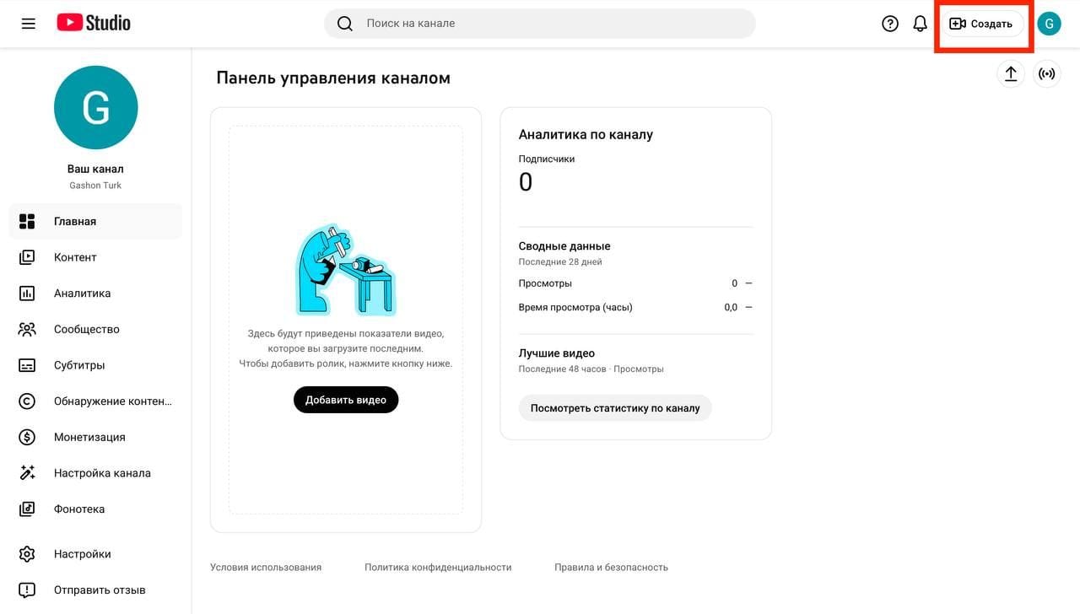Start a live stream via the broadcast icon
1080x614 pixels.
coord(1046,73)
